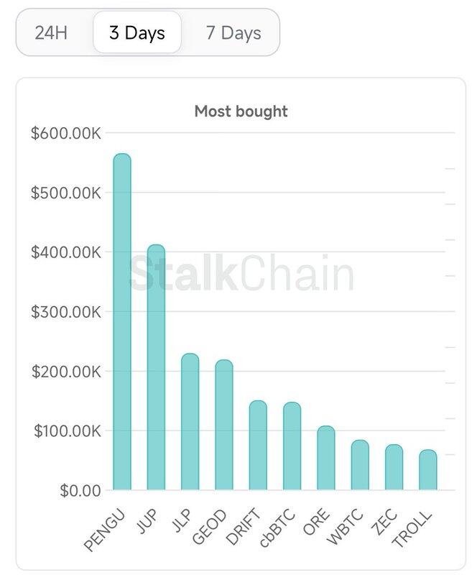This screenshot has width=472, height=575.
Task: Click the TROLL axis label
Action: (x=413, y=528)
